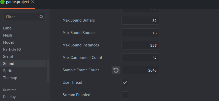Click the category list scrollbar thumb
The height and width of the screenshot is (101, 219).
[48, 70]
